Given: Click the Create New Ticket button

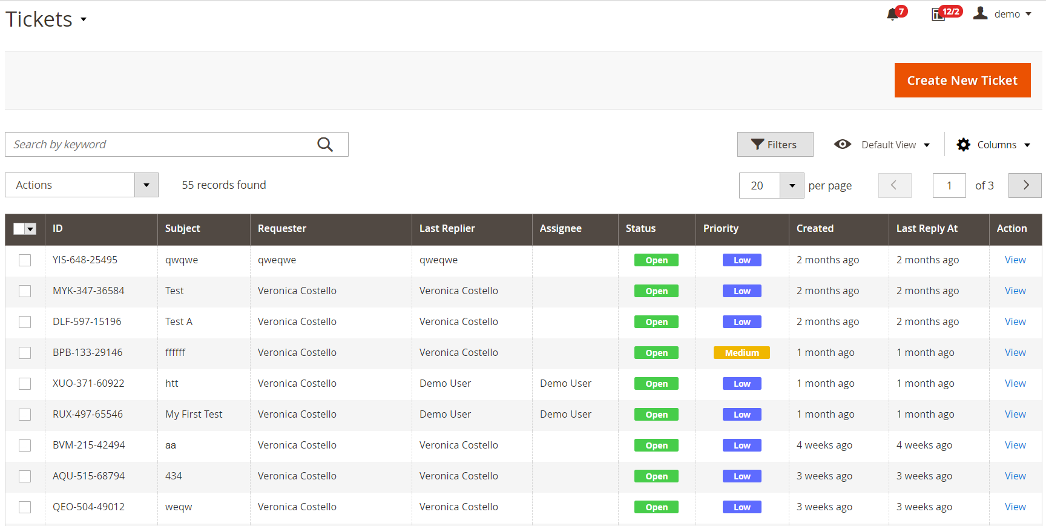Looking at the screenshot, I should (x=962, y=81).
